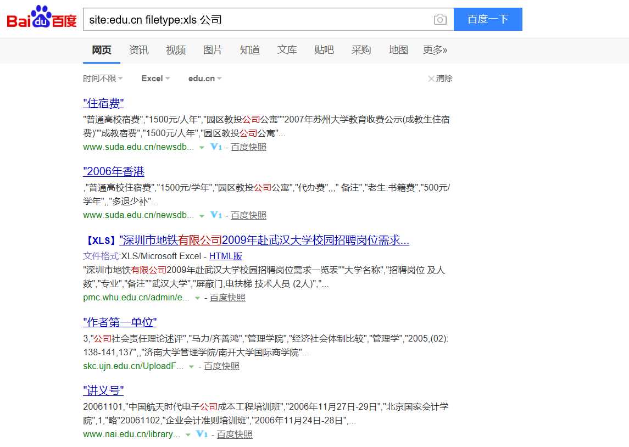Switch to the 视频 tab
The width and height of the screenshot is (629, 447).
[176, 50]
